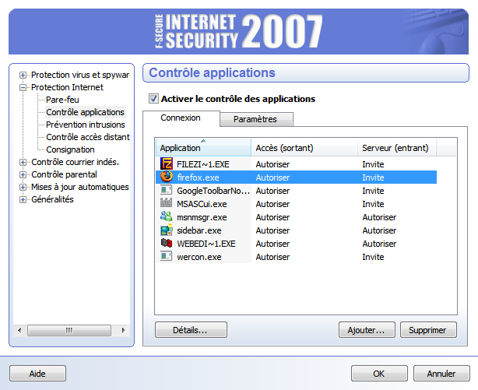Select Prévention intrusions tree item

pos(86,125)
